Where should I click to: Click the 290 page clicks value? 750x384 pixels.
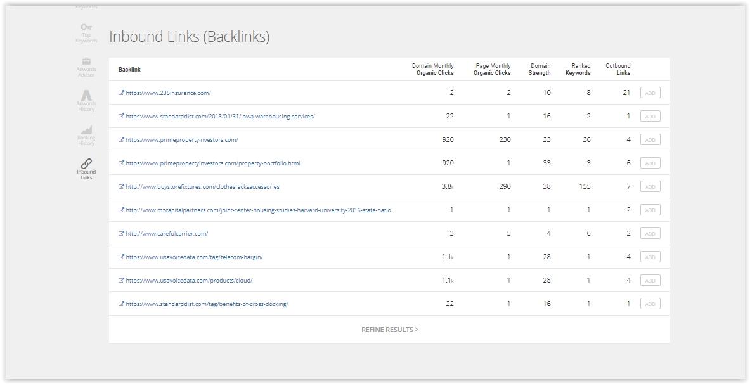505,186
